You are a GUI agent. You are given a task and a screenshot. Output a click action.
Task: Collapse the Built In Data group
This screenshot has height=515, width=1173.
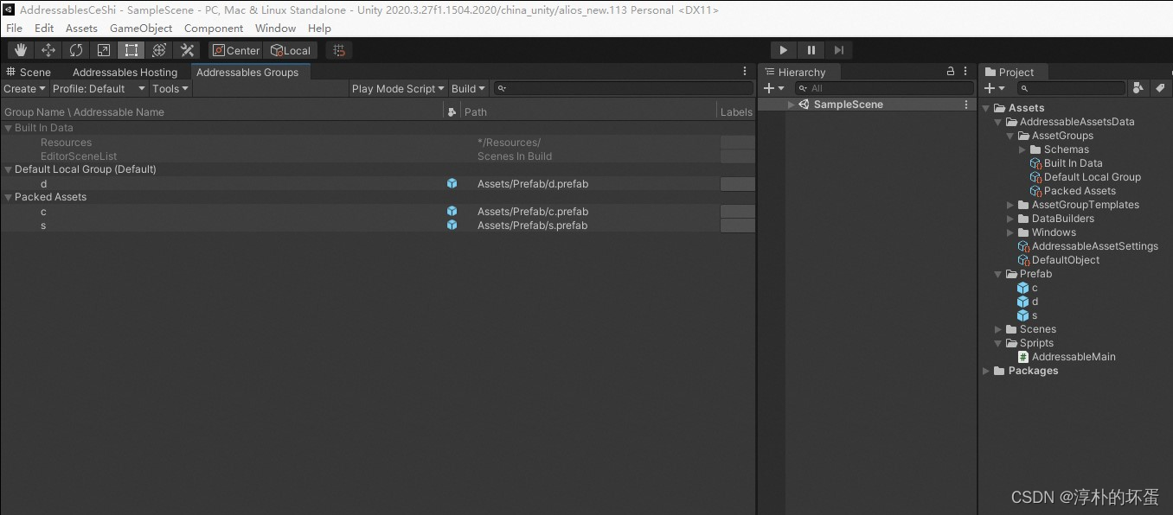(8, 128)
